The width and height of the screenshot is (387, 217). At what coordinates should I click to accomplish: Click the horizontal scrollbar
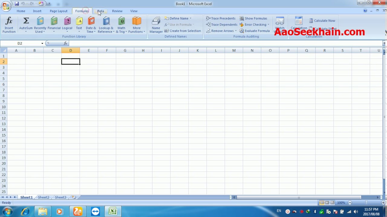tap(299, 197)
